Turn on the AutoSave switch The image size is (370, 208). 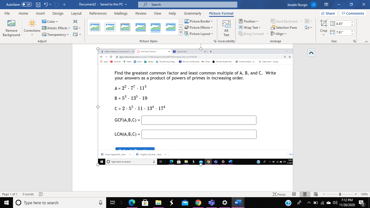click(27, 5)
